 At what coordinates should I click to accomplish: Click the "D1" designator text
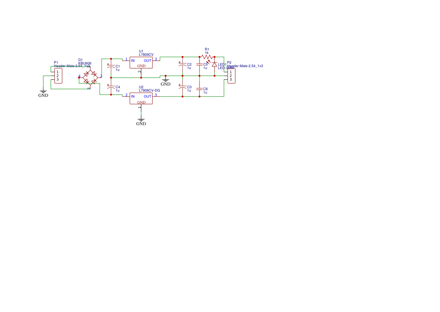[x=80, y=60]
